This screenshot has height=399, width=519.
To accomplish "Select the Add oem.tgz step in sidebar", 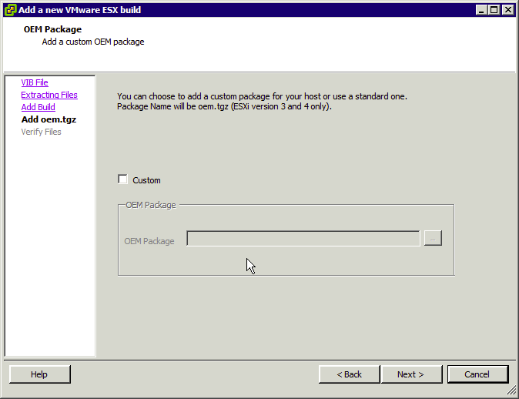I will [x=49, y=119].
